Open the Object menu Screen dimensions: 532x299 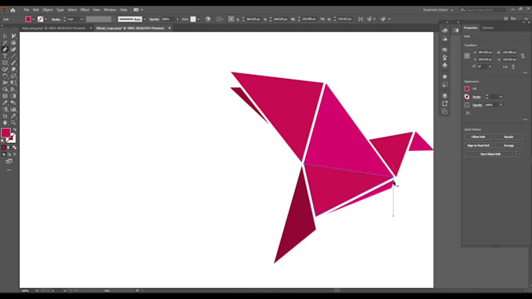tap(48, 10)
